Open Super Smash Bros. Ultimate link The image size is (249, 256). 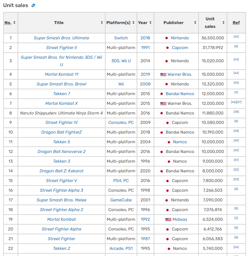point(62,38)
